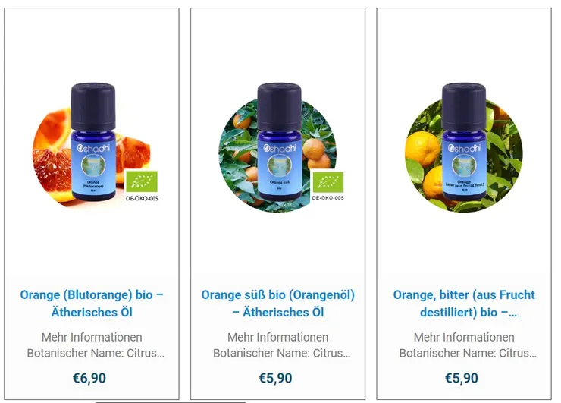Click the DE-ÖKO-005 text under Blutorange logo

[142, 198]
